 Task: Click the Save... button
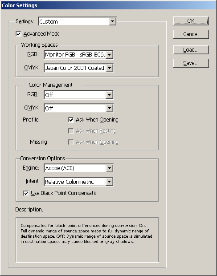pyautogui.click(x=191, y=63)
